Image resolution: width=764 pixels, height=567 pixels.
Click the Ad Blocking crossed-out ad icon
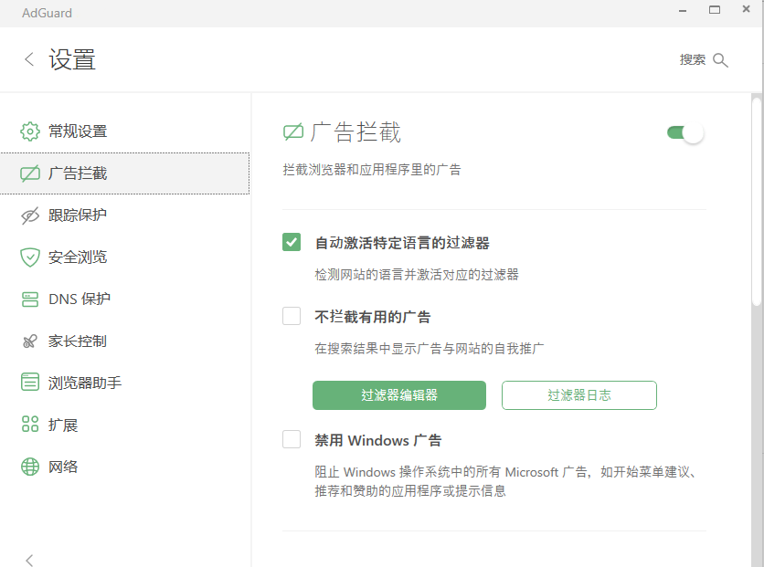[28, 173]
